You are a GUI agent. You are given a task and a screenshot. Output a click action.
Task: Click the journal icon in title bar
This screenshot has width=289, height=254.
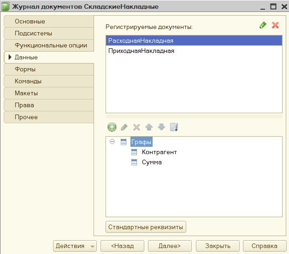[5, 6]
